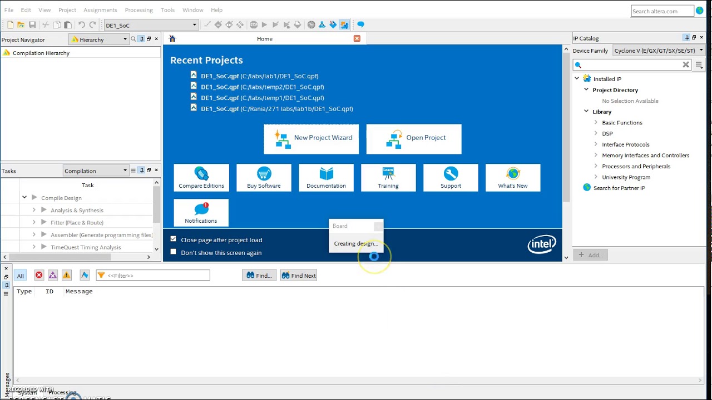
Task: Open the Programmer toolbar icon
Action: point(333,25)
